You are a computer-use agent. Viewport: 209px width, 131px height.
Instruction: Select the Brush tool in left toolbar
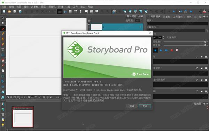(x=3, y=28)
